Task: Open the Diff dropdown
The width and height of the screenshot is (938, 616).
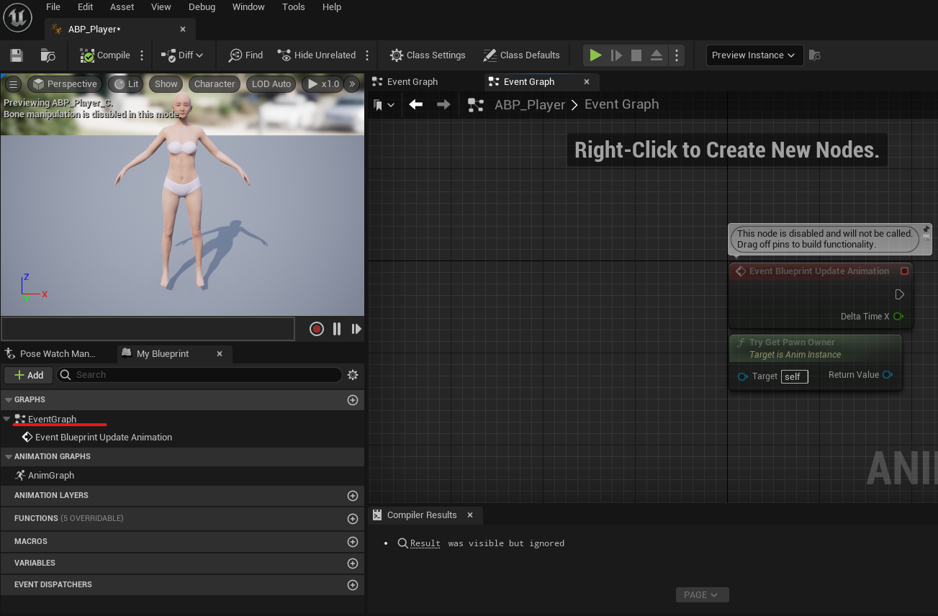Action: pos(182,55)
